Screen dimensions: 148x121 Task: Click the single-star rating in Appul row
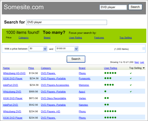[105, 91]
